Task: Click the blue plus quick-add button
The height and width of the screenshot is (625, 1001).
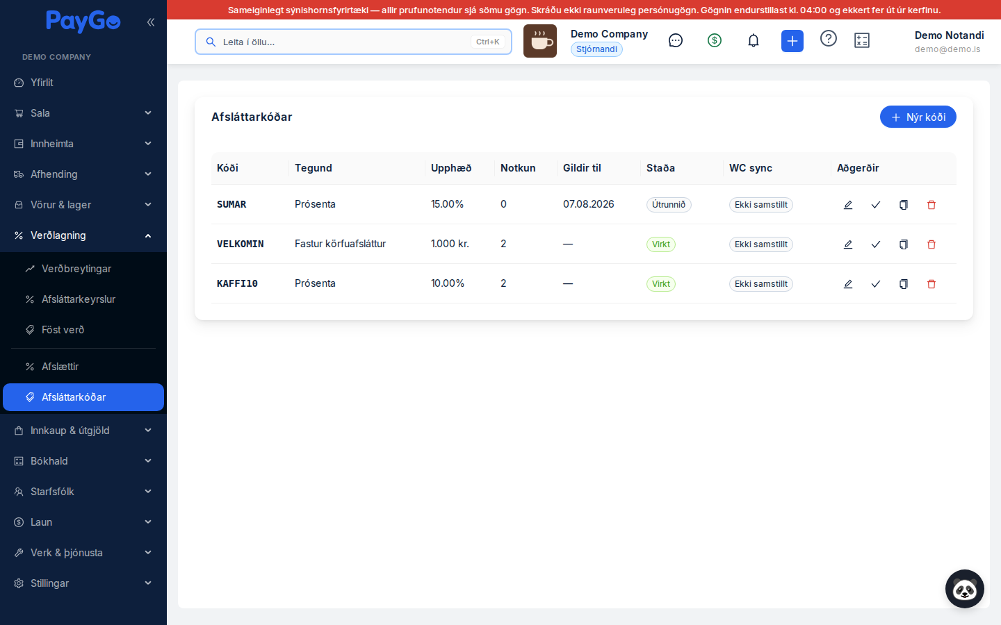Action: pos(792,41)
